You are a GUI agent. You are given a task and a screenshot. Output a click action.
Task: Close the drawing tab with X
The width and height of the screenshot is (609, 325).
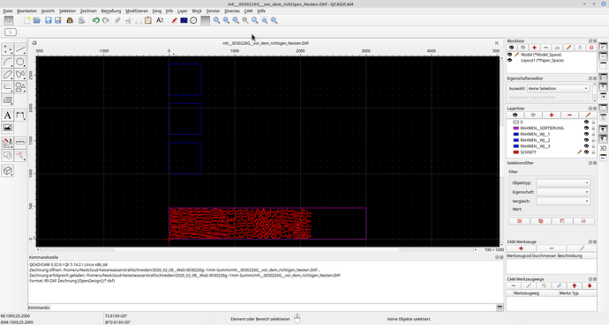click(496, 43)
